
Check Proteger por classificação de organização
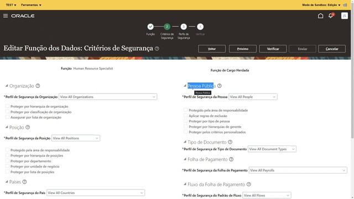pyautogui.click(x=7, y=112)
